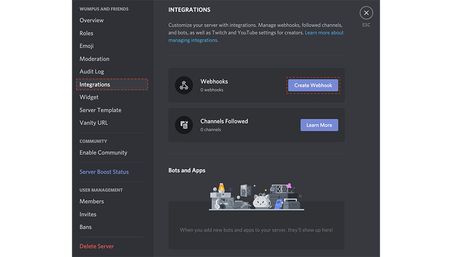Select Emoji in the sidebar
Viewport: 452px width, 257px height.
[86, 46]
